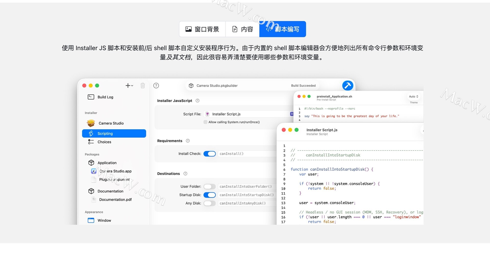Image resolution: width=490 pixels, height=277 pixels.
Task: Check Allow calling System.run/runOnce() box
Action: click(x=205, y=122)
